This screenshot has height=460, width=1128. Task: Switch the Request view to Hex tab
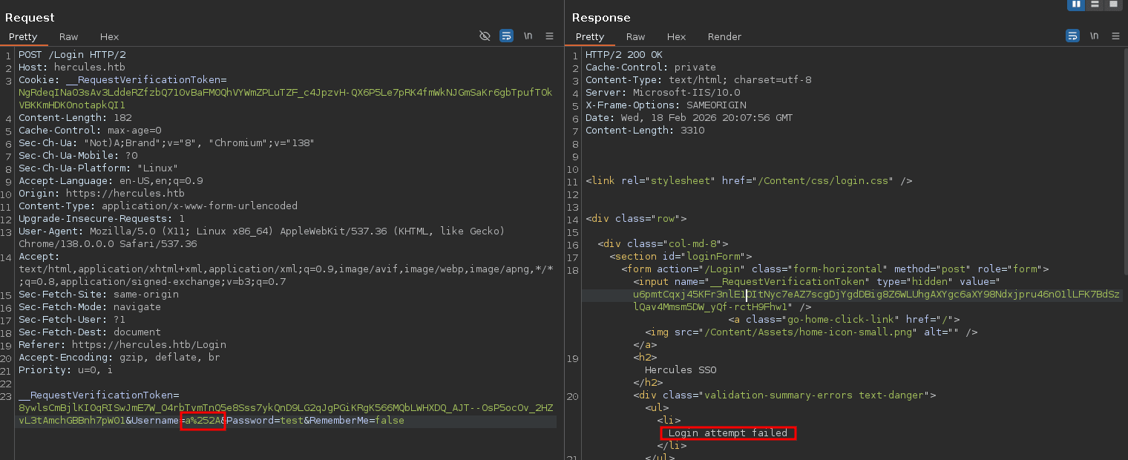(109, 36)
